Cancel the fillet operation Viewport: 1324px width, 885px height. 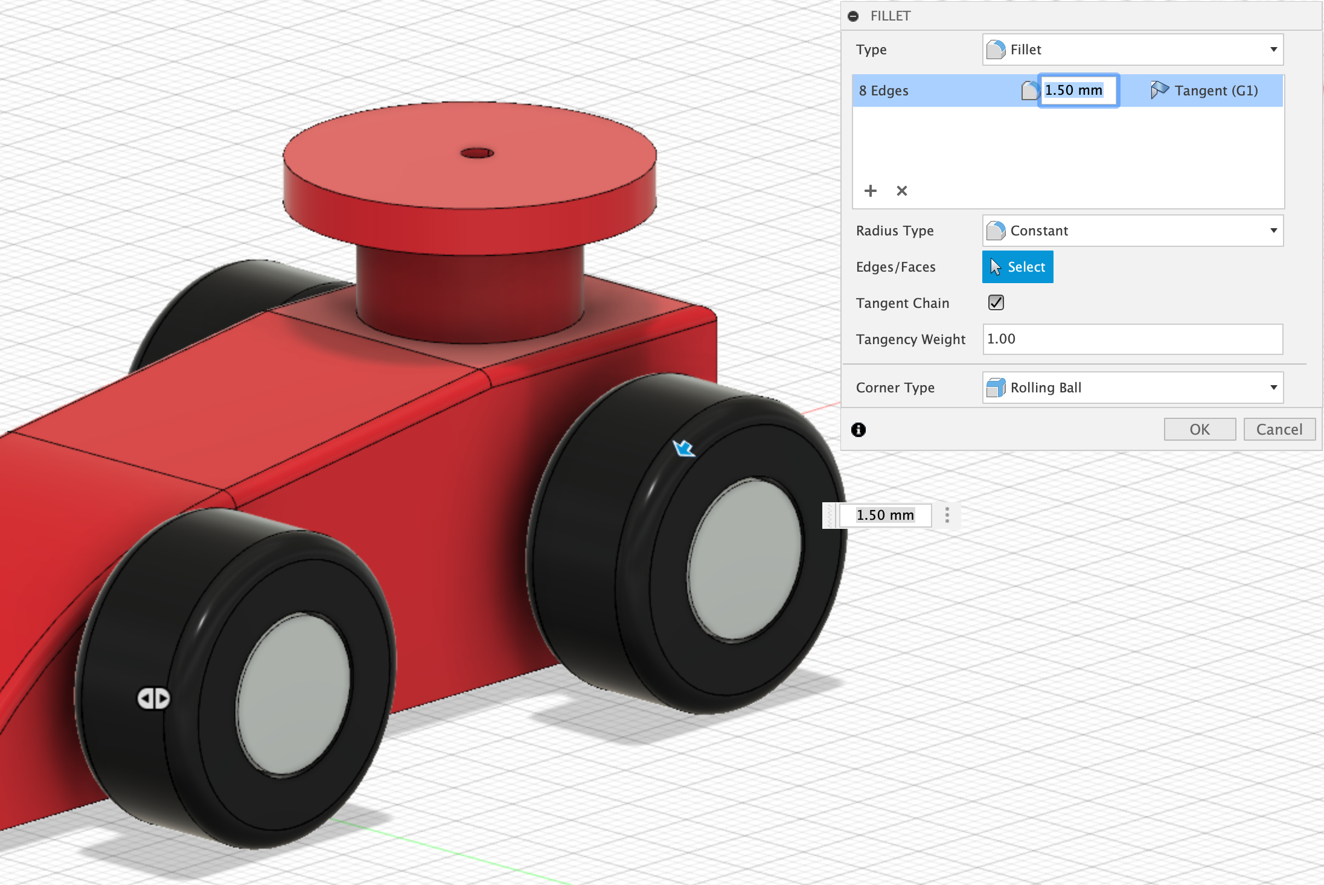(x=1279, y=429)
